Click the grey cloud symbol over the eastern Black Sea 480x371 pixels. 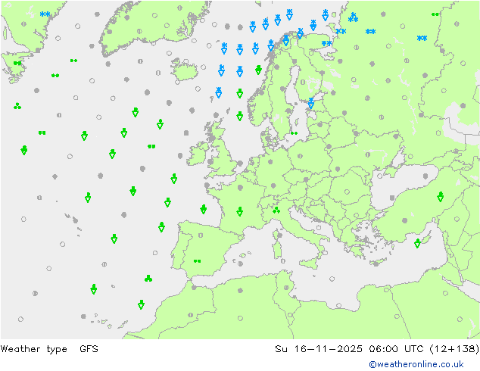(425, 176)
